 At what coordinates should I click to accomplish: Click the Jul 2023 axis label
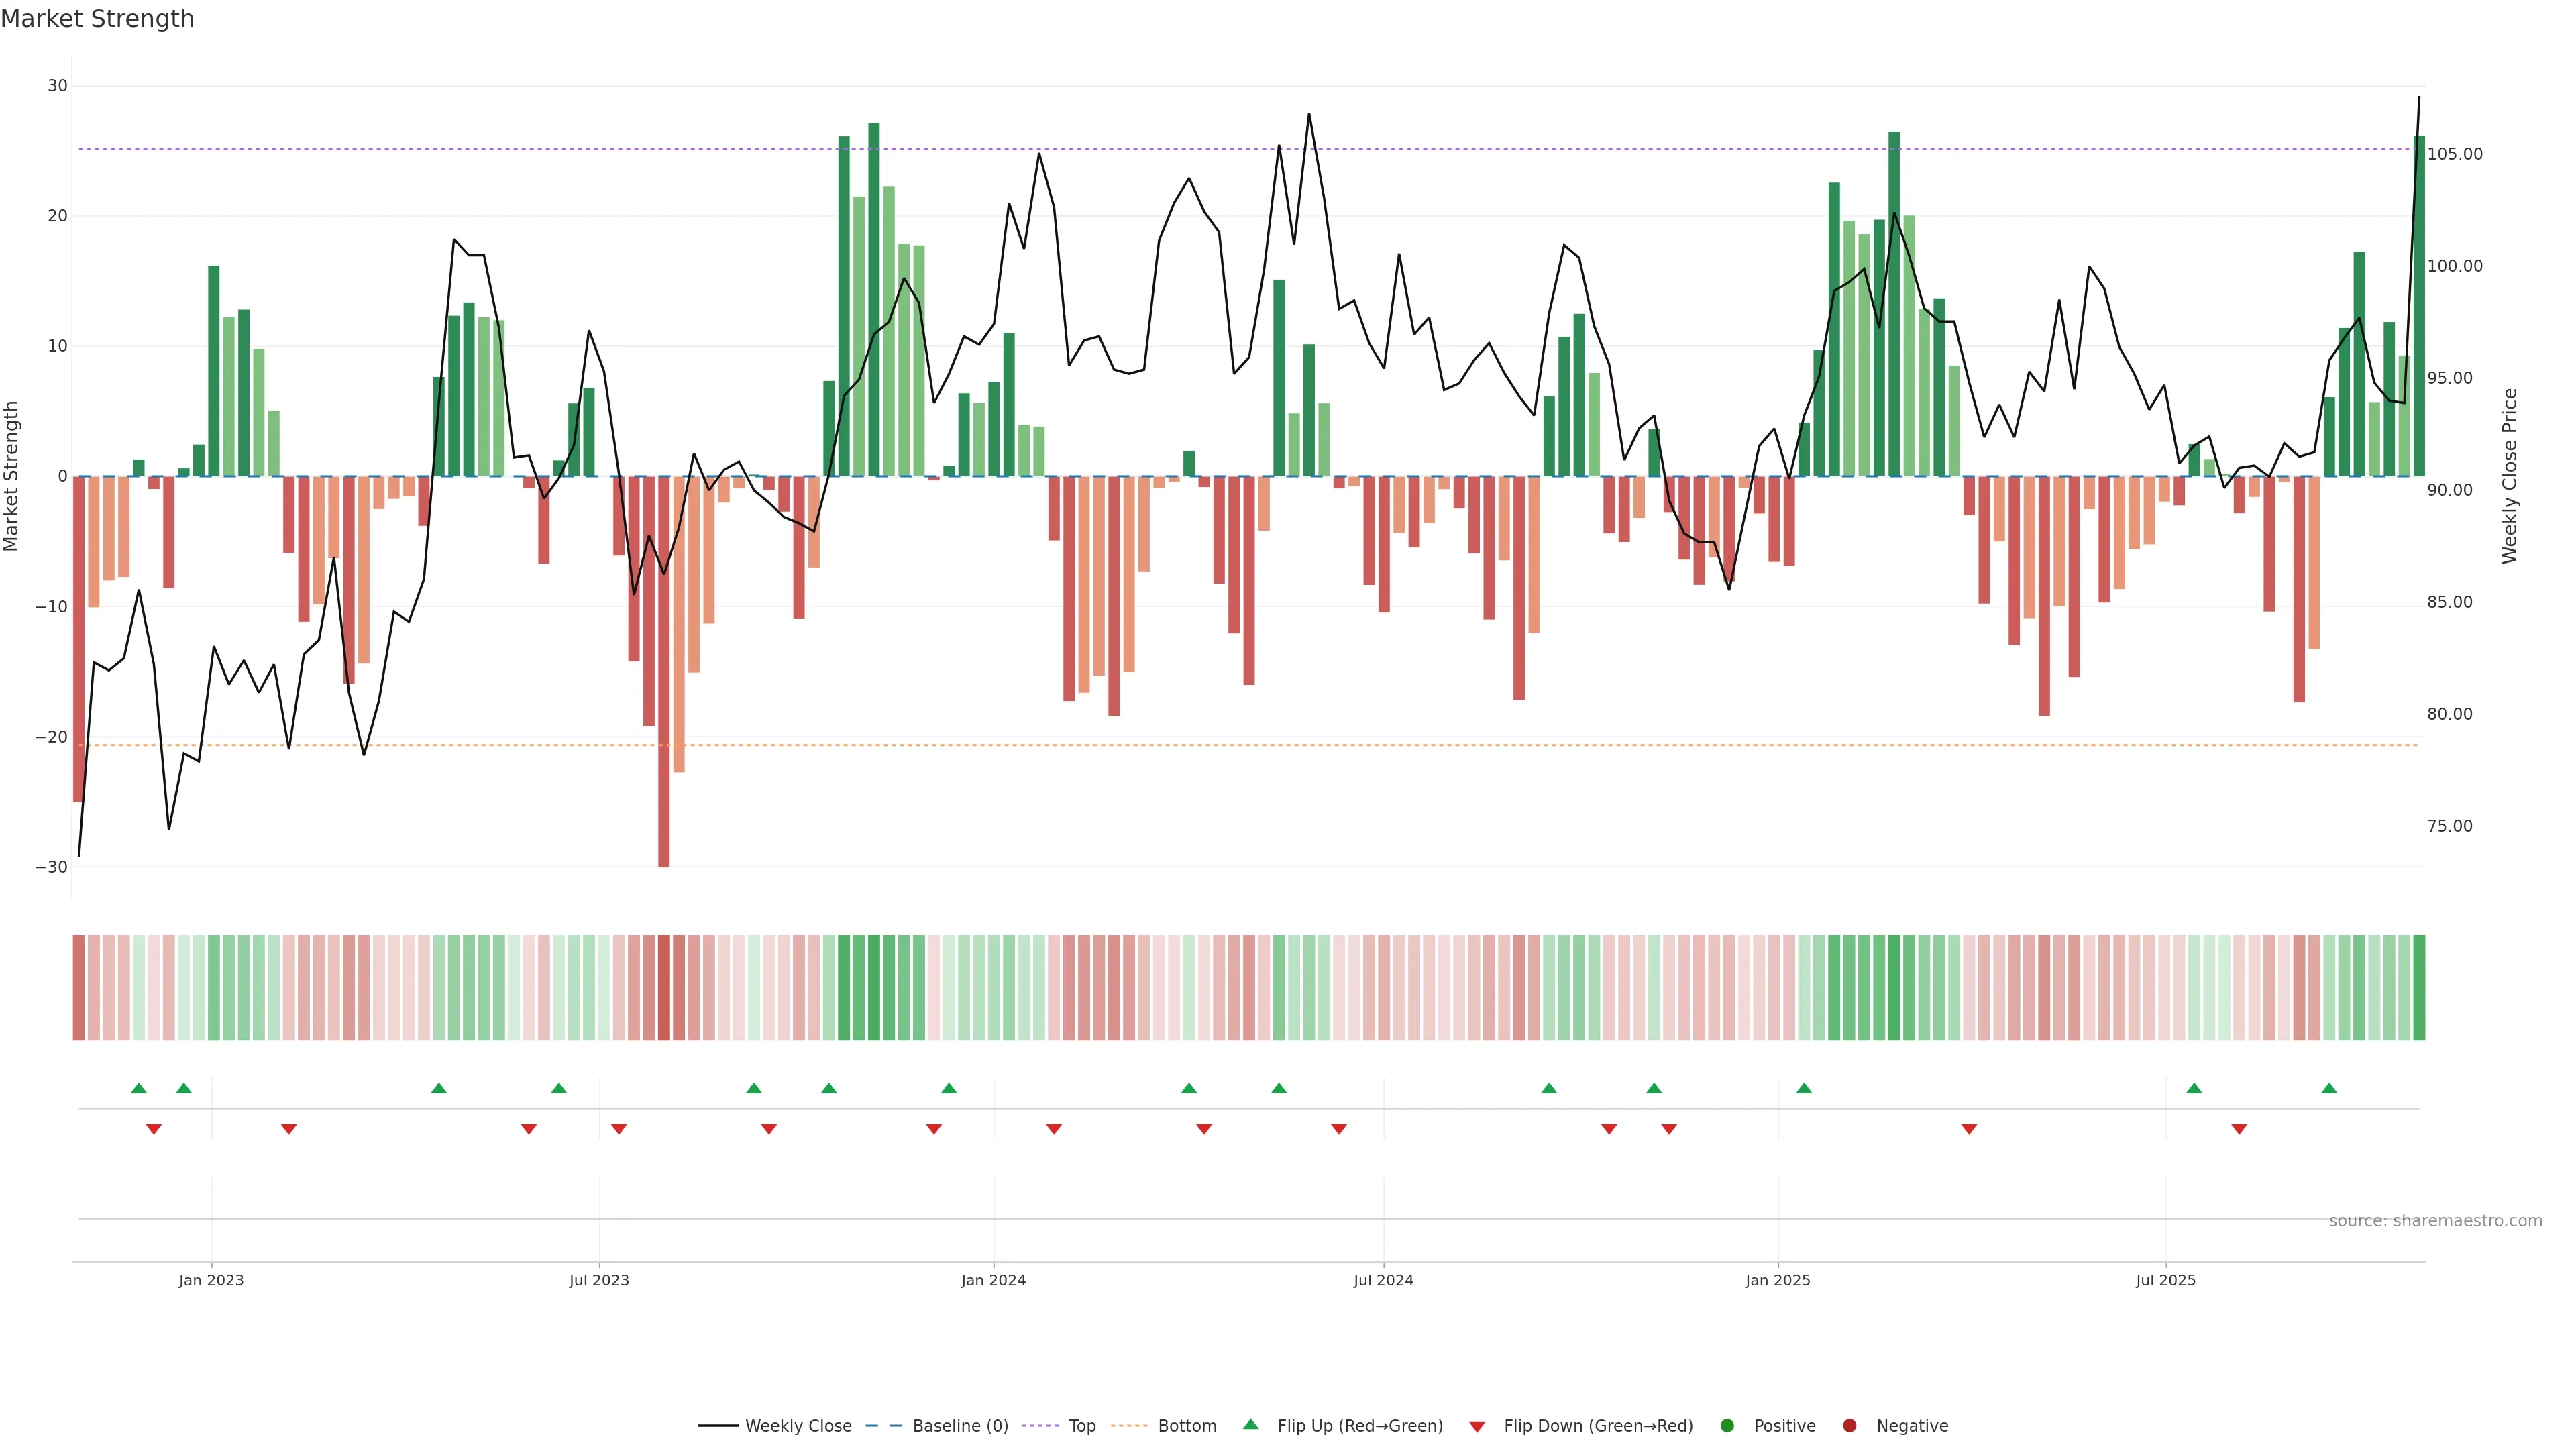click(599, 1280)
